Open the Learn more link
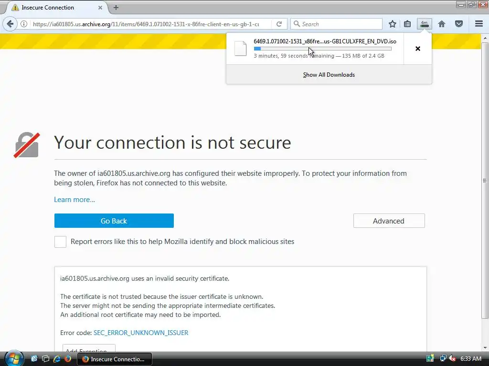Screen dimensions: 489x366 point(74,200)
